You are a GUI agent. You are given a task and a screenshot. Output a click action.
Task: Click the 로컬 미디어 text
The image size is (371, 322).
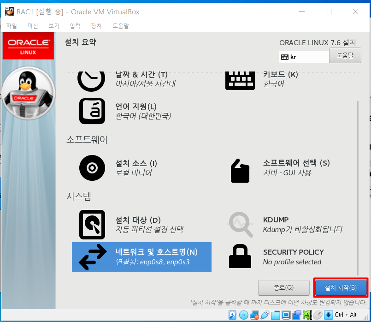(x=134, y=173)
